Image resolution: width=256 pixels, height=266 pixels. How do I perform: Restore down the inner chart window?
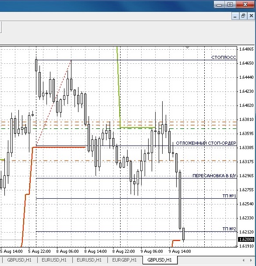pos(243,16)
